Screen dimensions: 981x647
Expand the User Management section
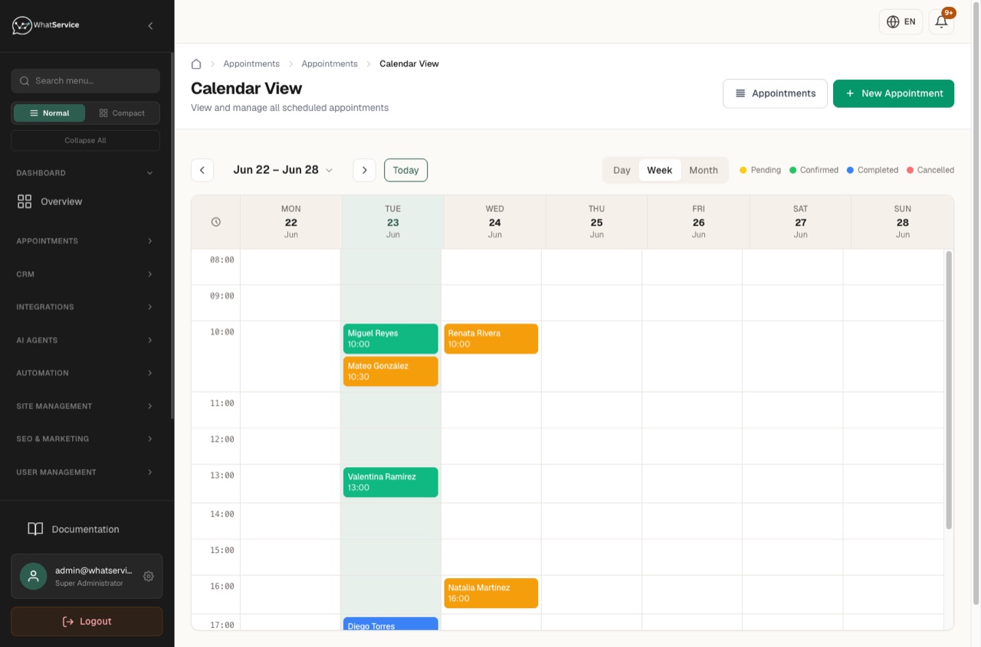coord(85,472)
